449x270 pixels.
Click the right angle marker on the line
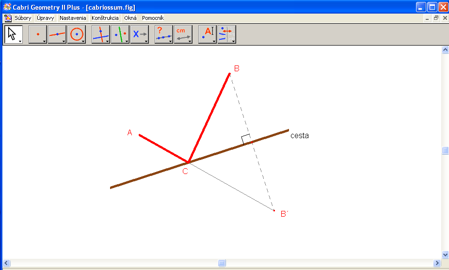246,139
